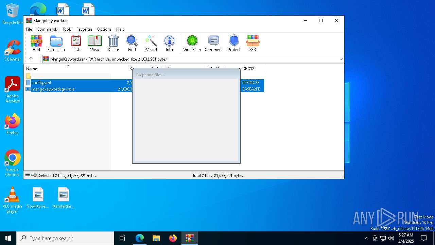This screenshot has width=435, height=245.
Task: Open Google Chrome desktop shortcut
Action: coord(13,163)
